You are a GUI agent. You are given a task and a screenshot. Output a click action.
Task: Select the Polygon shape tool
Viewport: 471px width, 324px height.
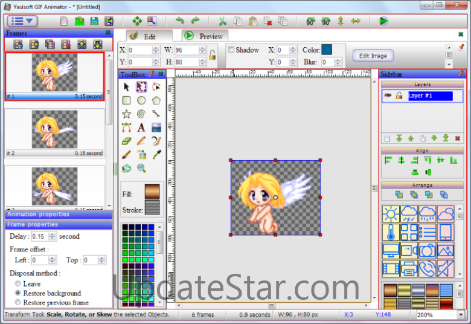click(x=156, y=100)
